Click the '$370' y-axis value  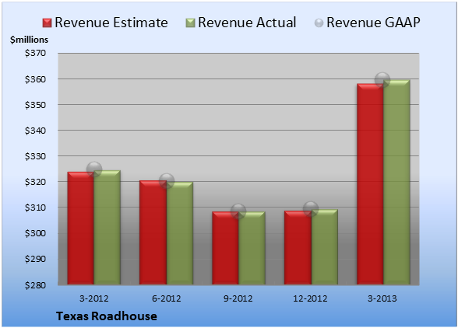35,53
